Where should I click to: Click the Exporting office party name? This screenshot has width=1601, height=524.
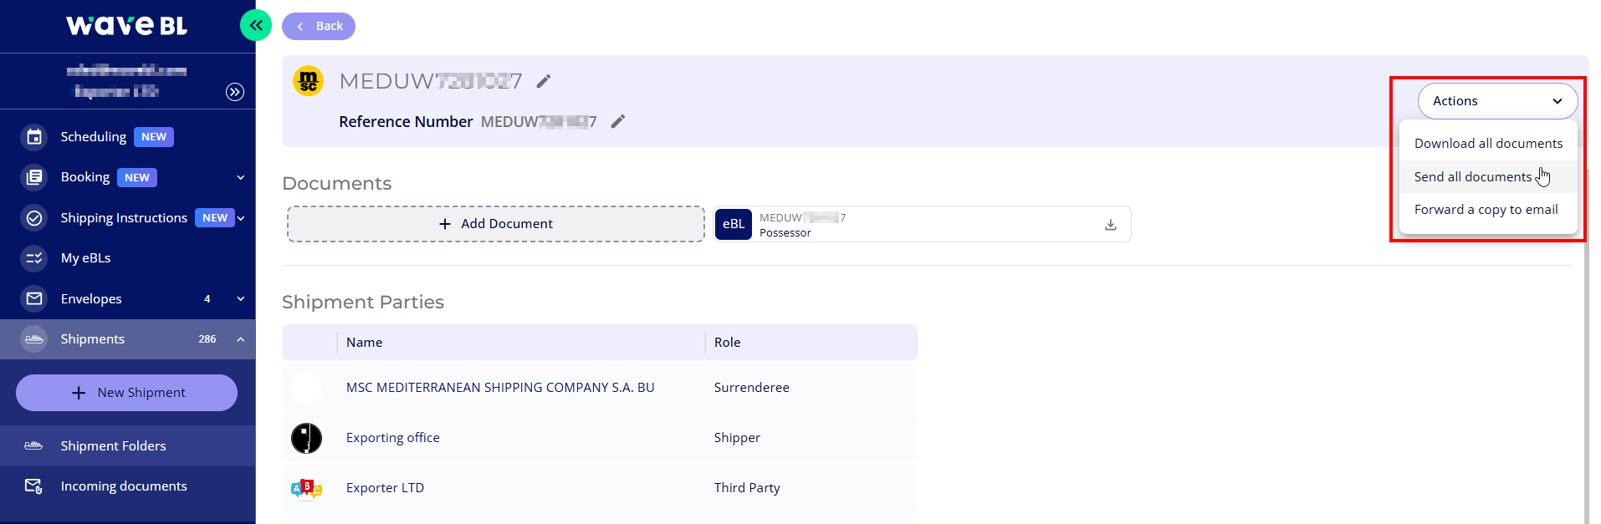393,438
